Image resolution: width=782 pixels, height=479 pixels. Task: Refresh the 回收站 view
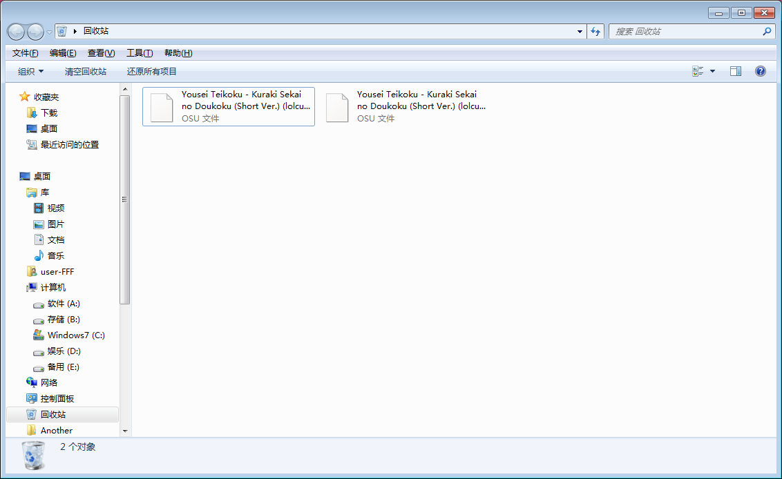[x=595, y=31]
